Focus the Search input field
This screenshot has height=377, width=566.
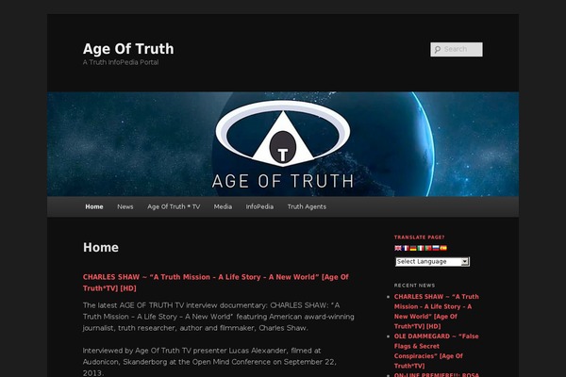pyautogui.click(x=457, y=49)
